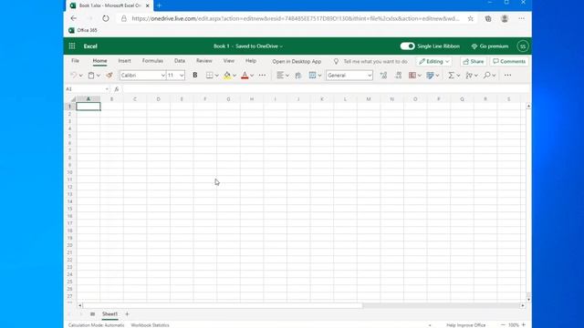Open the Help tab

[x=251, y=61]
